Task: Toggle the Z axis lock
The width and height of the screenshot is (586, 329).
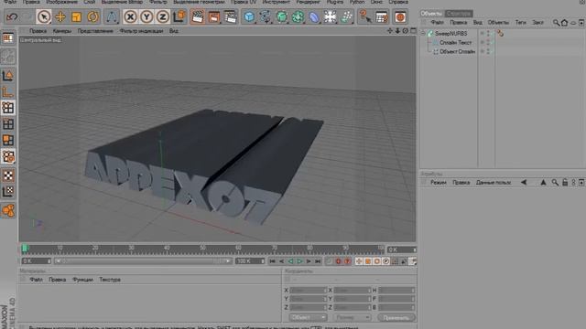Action: pyautogui.click(x=163, y=16)
